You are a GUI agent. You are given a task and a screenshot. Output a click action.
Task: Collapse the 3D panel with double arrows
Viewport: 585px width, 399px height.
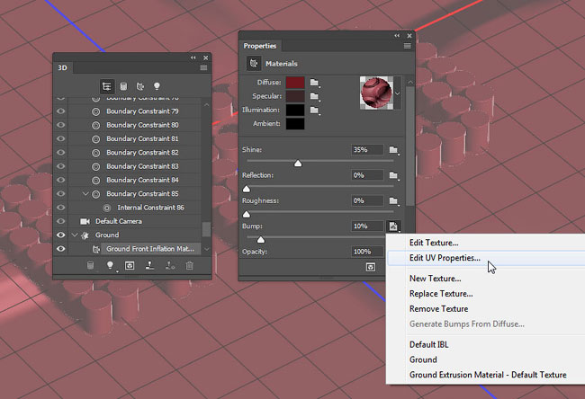coord(193,58)
